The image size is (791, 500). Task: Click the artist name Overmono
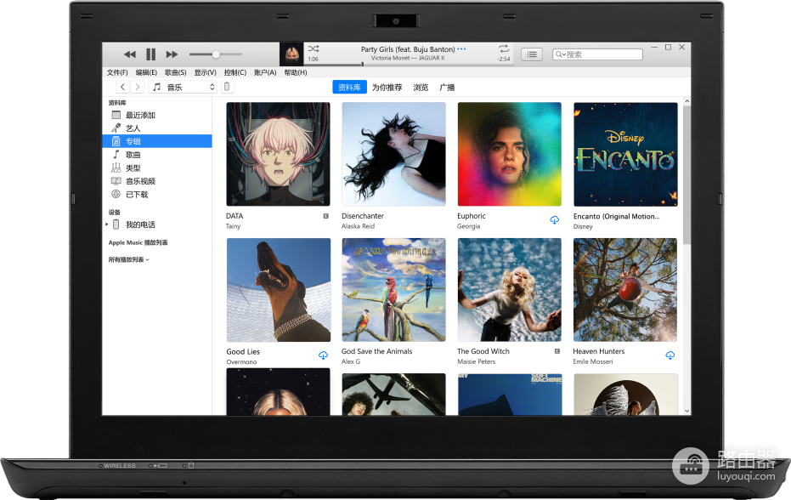click(x=241, y=362)
